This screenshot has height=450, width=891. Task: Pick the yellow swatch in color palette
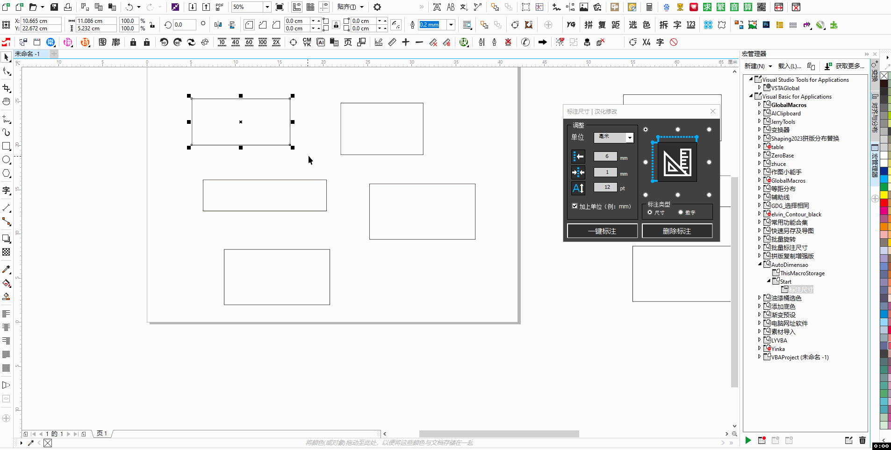click(884, 194)
